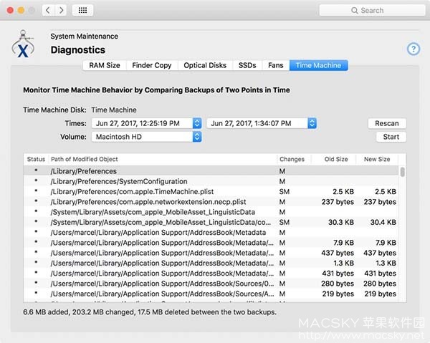Select the AddressBook/Sources/0... row
Viewport: 430px width, 343px height.
click(x=211, y=284)
